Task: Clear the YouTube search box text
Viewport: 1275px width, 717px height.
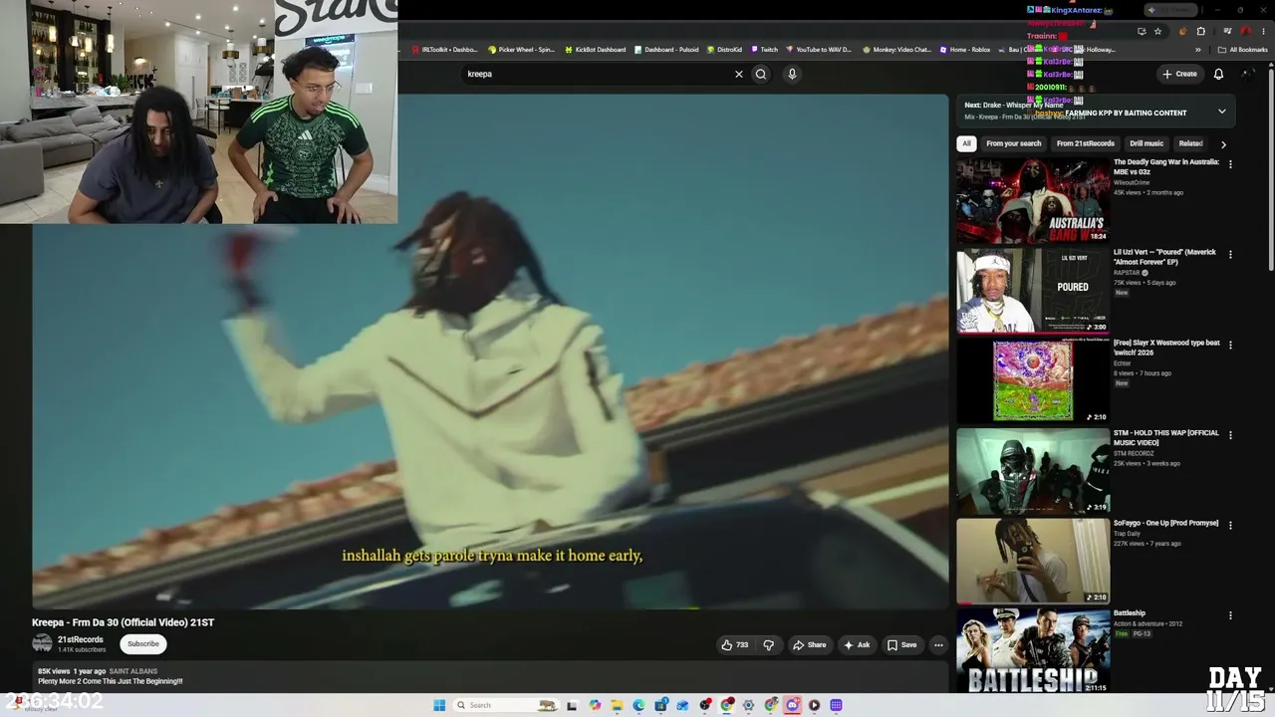Action: (738, 74)
